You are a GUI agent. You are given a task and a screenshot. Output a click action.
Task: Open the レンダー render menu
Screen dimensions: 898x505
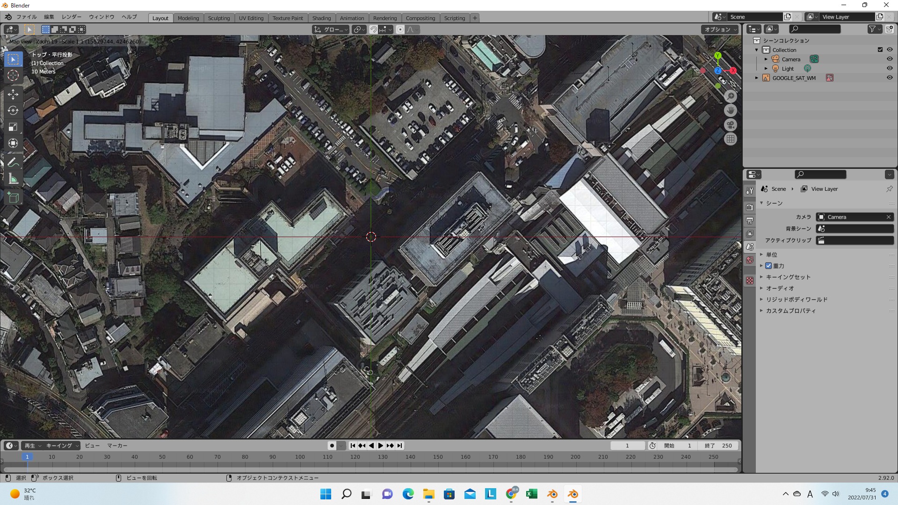tap(72, 17)
